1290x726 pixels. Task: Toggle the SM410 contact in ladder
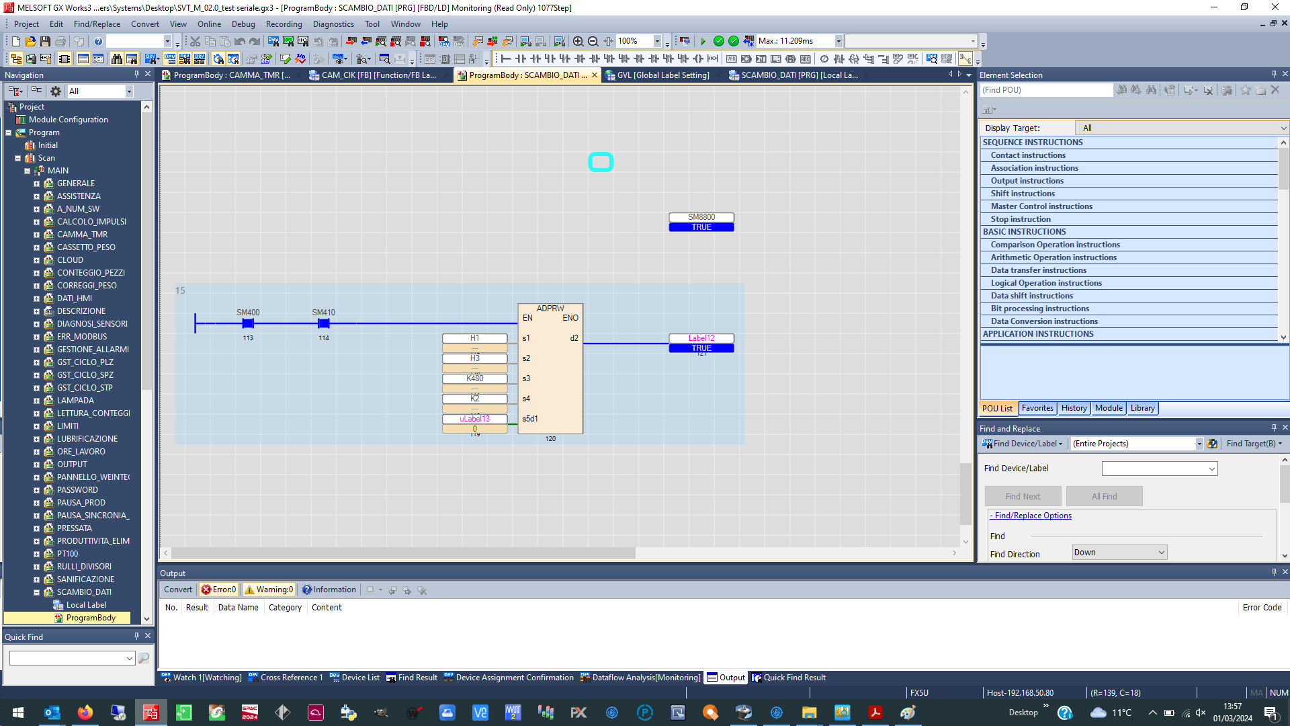click(323, 323)
